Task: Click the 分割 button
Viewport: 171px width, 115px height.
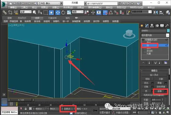Action: (x=161, y=79)
